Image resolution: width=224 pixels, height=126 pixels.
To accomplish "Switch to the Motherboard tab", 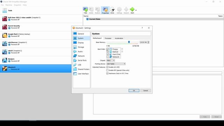I will click(x=97, y=38).
